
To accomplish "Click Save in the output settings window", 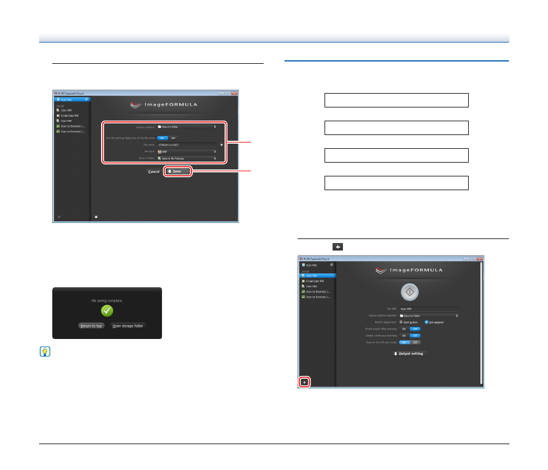I will pos(178,171).
